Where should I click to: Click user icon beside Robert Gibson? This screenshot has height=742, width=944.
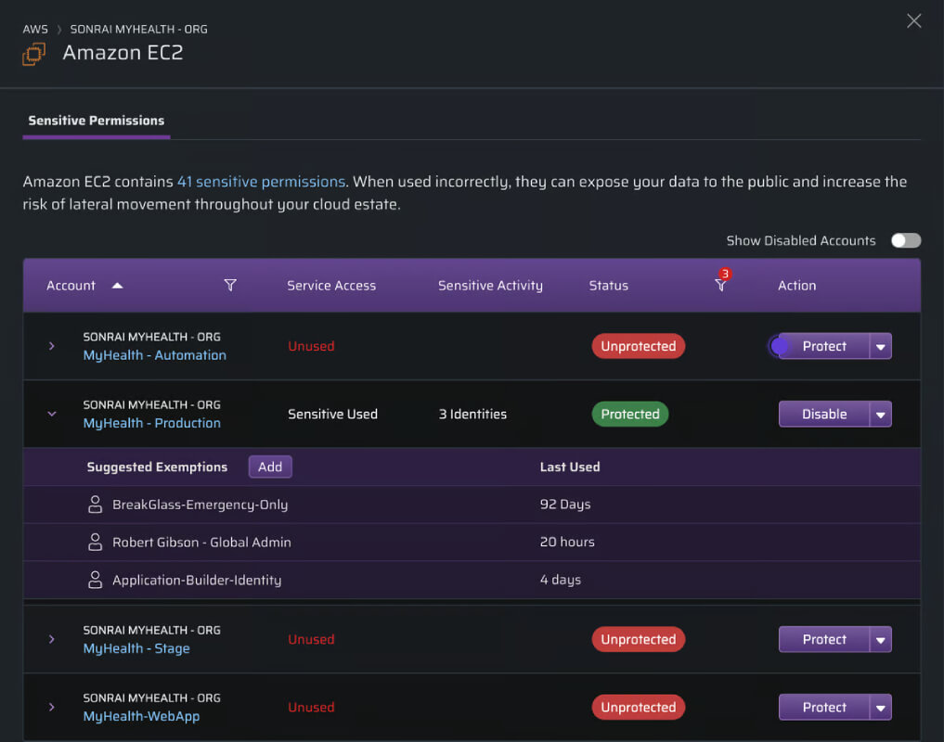pyautogui.click(x=95, y=543)
